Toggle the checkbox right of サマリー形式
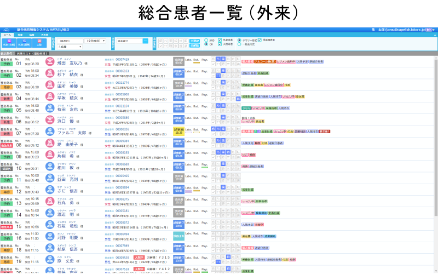 260,40
